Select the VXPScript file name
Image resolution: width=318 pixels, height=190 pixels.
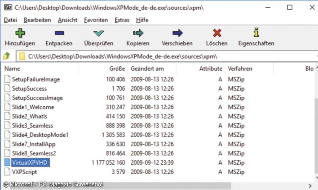click(24, 172)
